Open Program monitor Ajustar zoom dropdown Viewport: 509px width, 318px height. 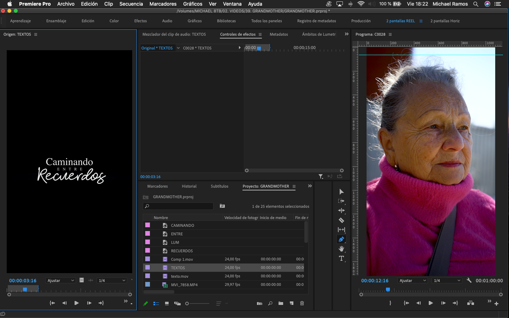click(413, 280)
